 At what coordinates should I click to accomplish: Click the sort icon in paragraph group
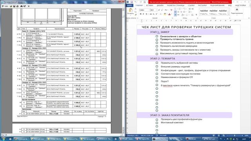[x=193, y=15]
